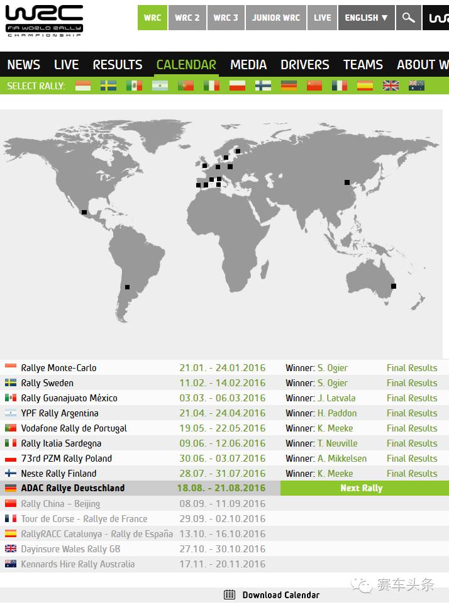
Task: Open the MEDIA menu
Action: (248, 65)
